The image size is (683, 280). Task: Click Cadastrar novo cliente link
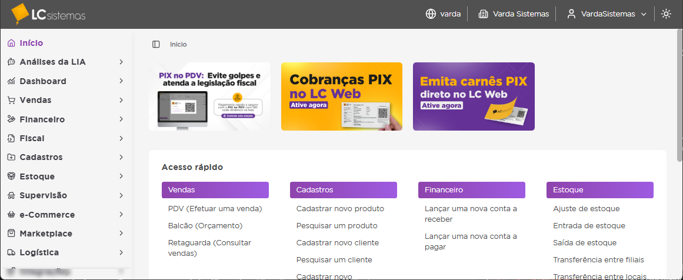[x=338, y=242]
